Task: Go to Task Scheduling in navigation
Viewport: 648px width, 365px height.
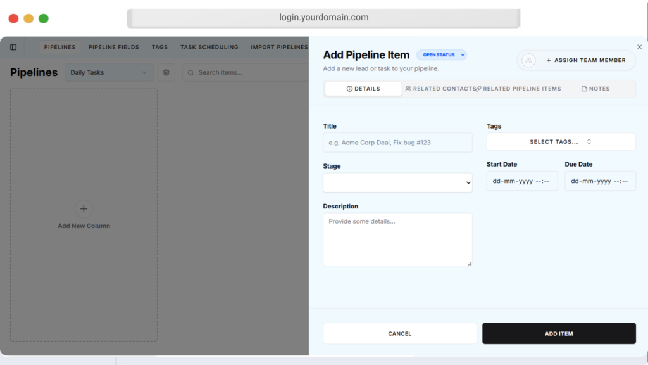Action: pyautogui.click(x=209, y=47)
